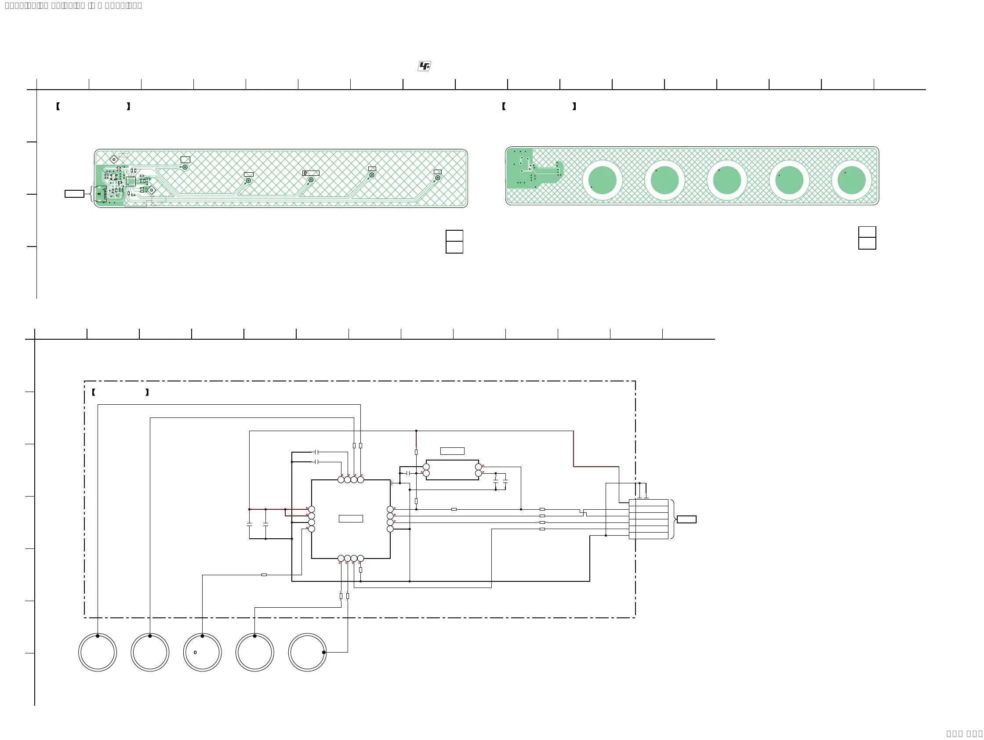Click the rightmost solid green round pad
Viewport: 984px width, 740px height.
tap(851, 180)
